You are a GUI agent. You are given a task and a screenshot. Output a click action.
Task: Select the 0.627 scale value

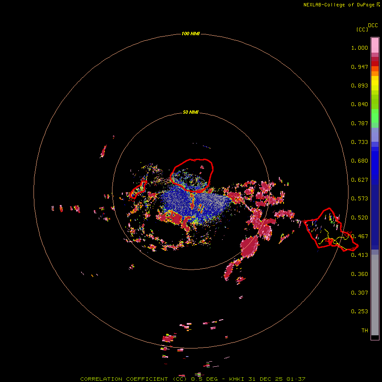point(360,180)
